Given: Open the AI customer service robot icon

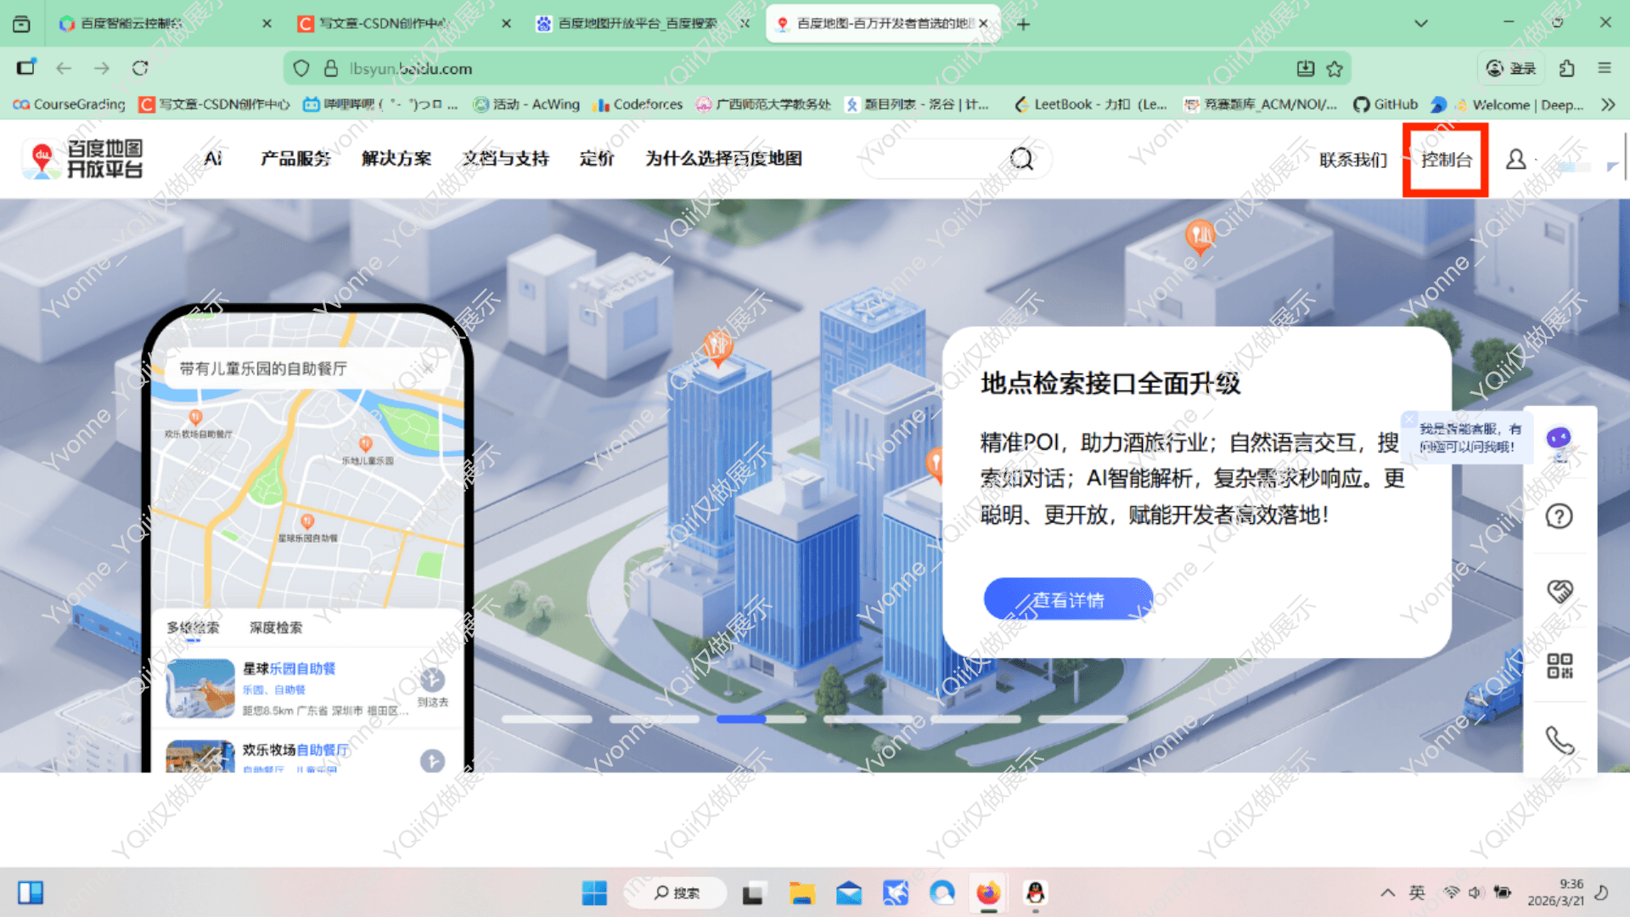Looking at the screenshot, I should 1559,440.
